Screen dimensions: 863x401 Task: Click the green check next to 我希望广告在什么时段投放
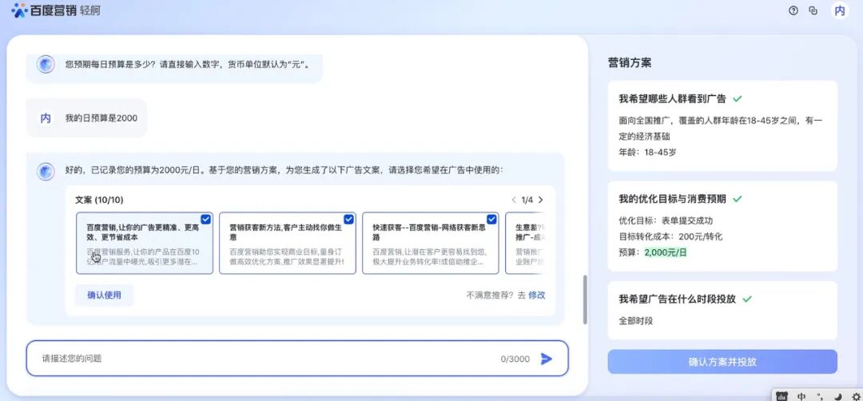747,299
